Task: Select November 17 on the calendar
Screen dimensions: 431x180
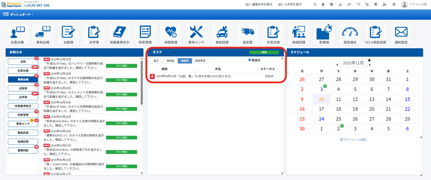Action: point(321,109)
